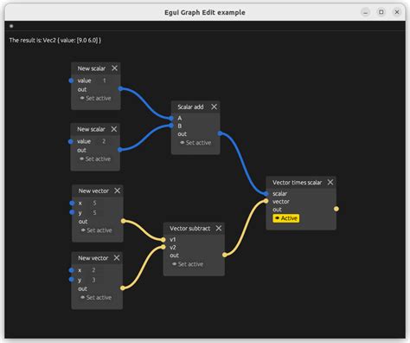Image resolution: width=410 pixels, height=343 pixels.
Task: Click the x port of the vector with x 2
Action: point(72,270)
